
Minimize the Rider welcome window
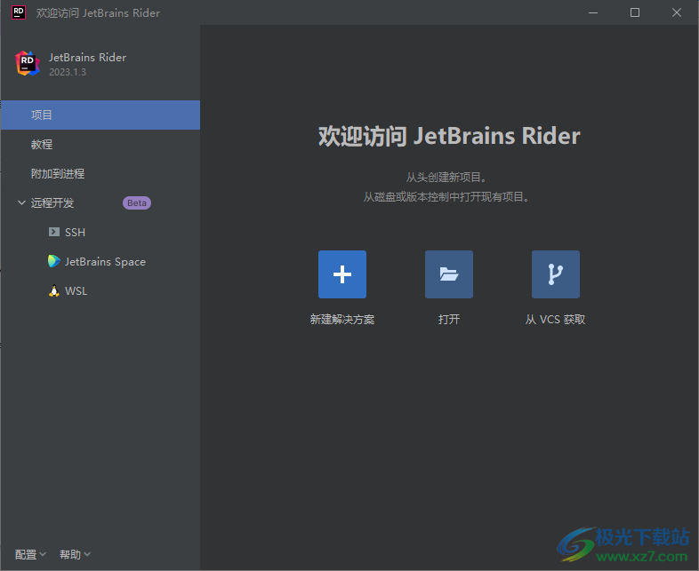[593, 12]
